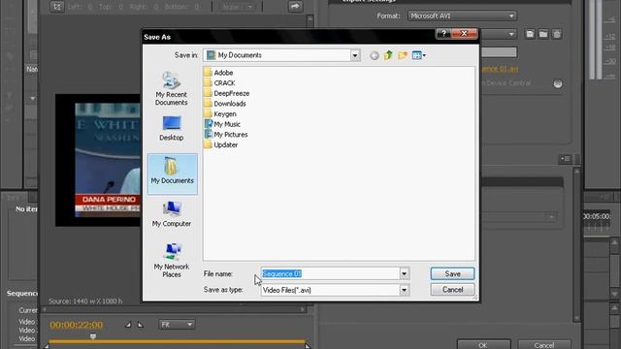Select the DeepFreeze folder
Viewport: 621px width, 349px height.
[x=226, y=93]
